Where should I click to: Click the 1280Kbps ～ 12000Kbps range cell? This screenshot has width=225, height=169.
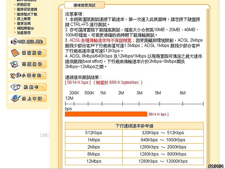pos(163,161)
